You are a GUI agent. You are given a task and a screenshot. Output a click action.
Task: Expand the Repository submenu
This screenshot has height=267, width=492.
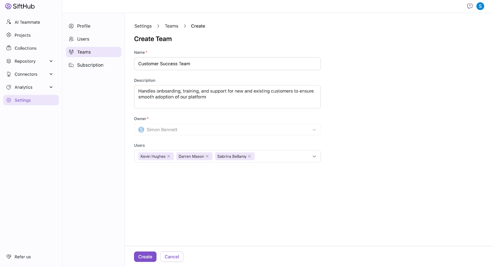pos(51,61)
